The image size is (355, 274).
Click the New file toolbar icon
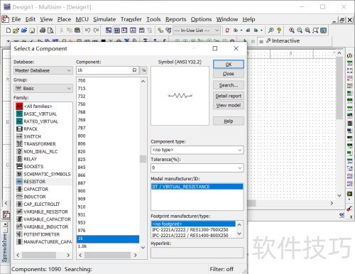tap(9, 31)
